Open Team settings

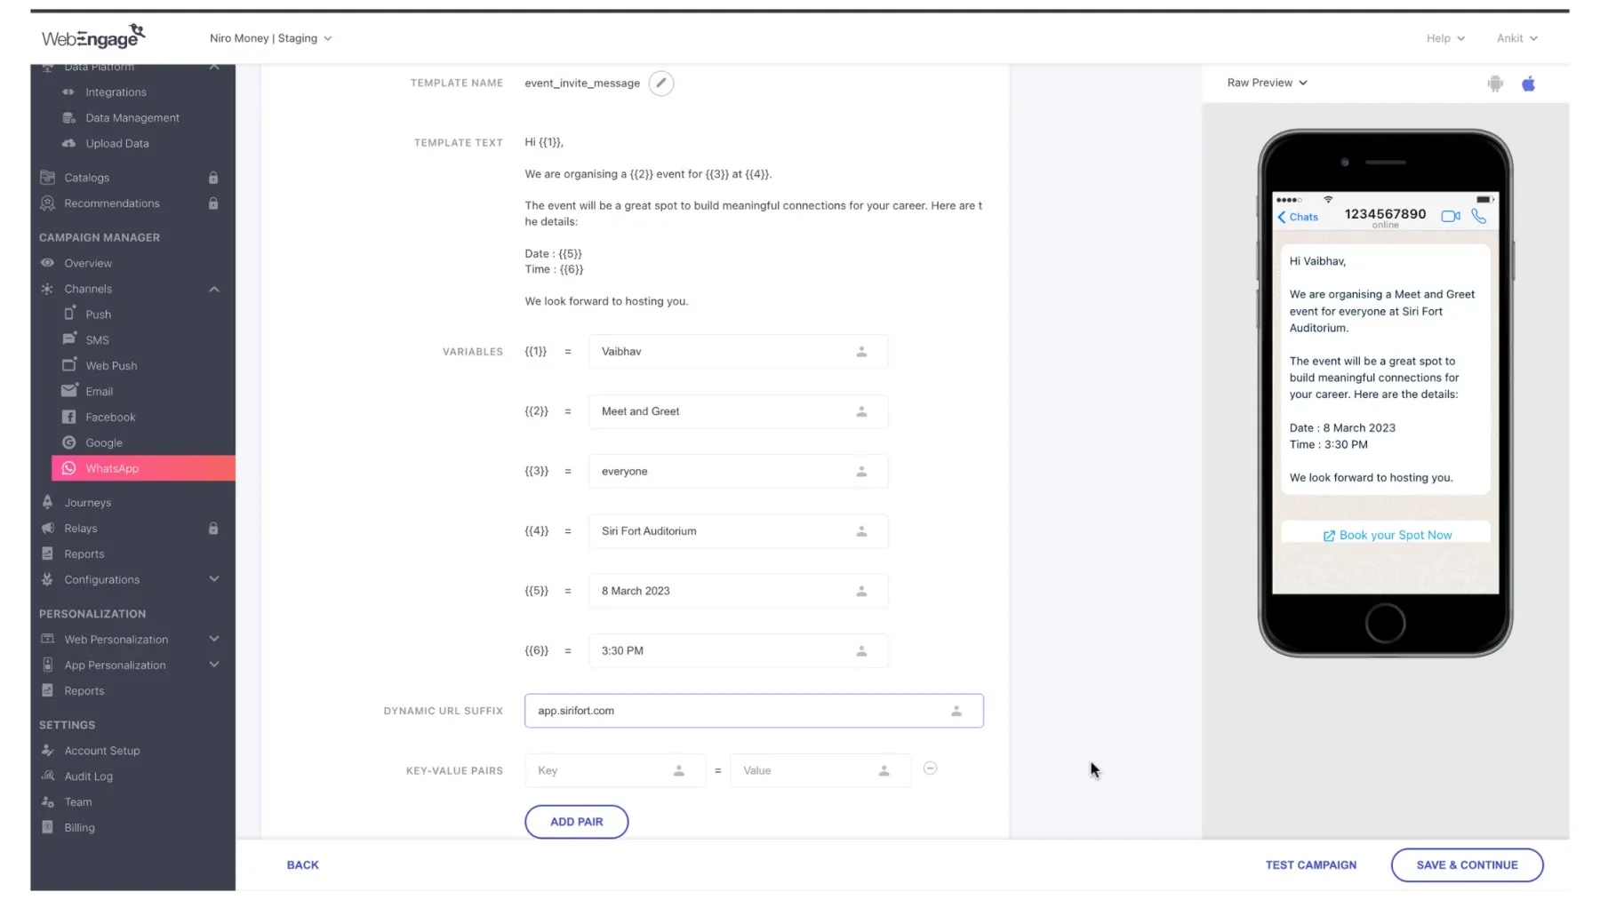click(x=77, y=802)
